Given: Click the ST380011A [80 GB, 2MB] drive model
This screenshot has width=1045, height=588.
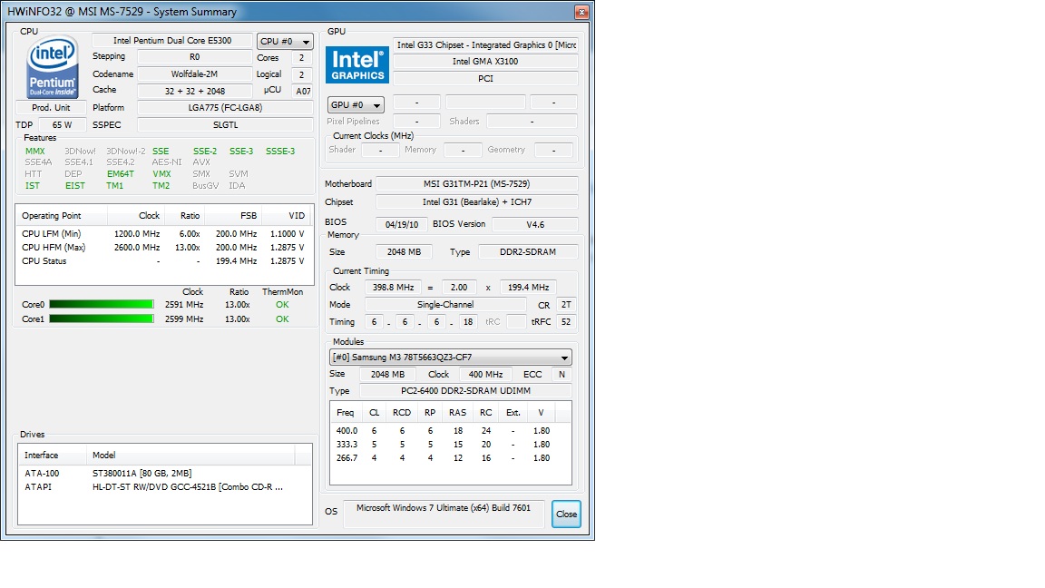Looking at the screenshot, I should 142,474.
